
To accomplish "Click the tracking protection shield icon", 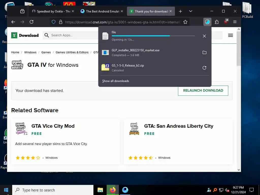I will (54, 22).
